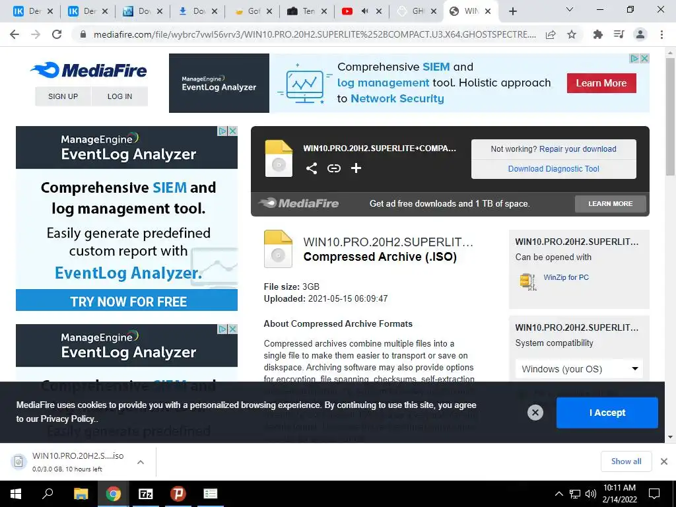
Task: Open a new browser tab
Action: 512,11
